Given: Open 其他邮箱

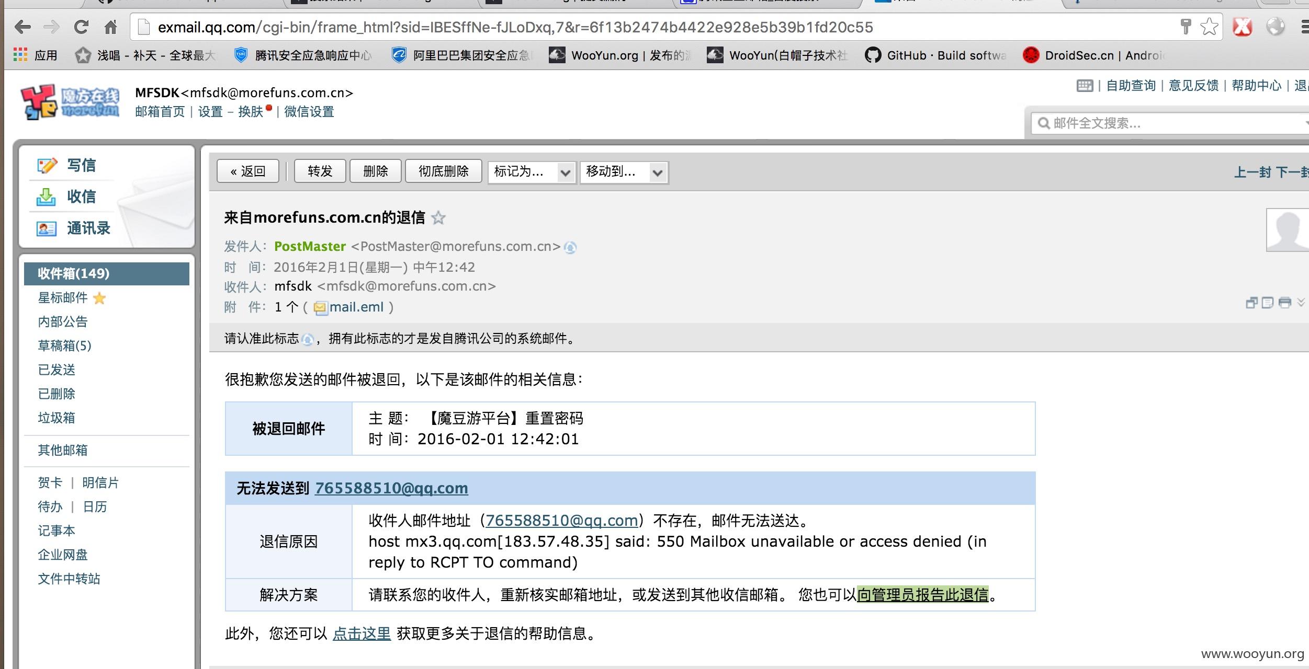Looking at the screenshot, I should click(x=63, y=450).
